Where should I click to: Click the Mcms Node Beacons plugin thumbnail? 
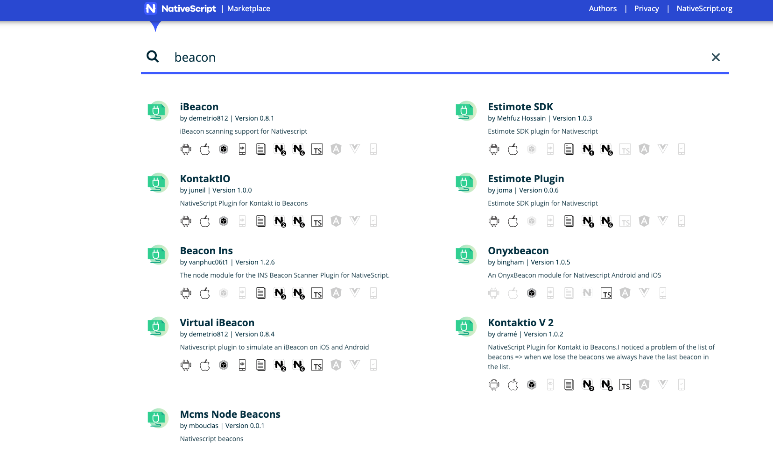pyautogui.click(x=158, y=418)
